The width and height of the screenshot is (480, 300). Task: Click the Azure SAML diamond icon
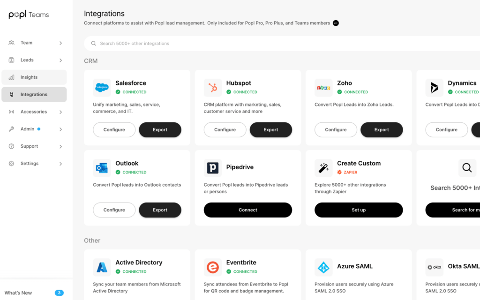(x=324, y=267)
